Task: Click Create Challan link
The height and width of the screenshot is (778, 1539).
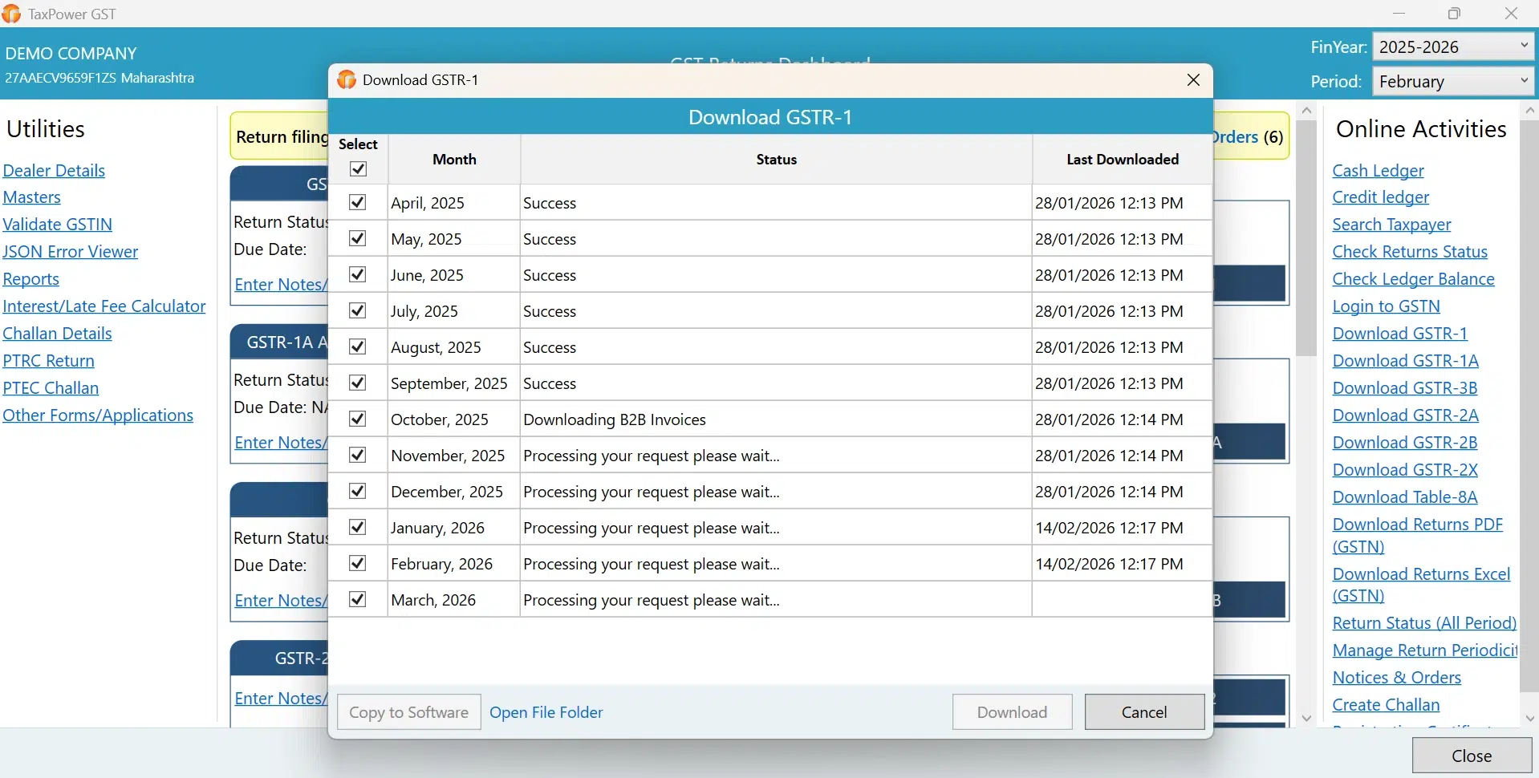Action: point(1387,705)
